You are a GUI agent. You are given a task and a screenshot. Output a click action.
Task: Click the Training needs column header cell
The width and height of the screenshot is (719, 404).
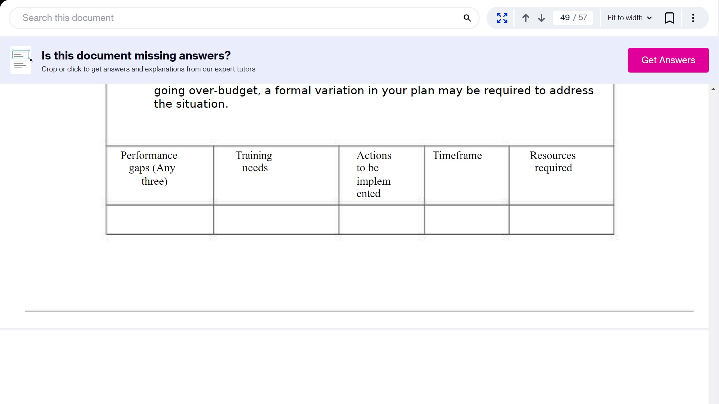click(276, 175)
